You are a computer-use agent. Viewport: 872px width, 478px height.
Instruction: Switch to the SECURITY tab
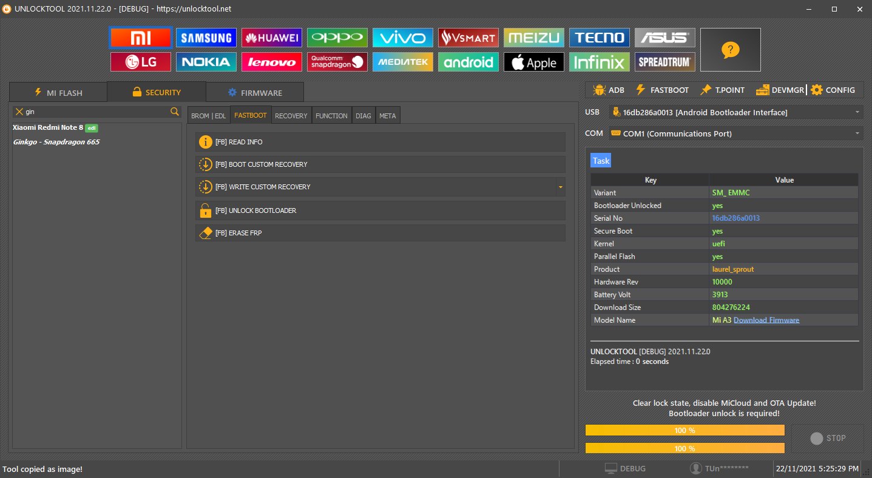coord(157,92)
